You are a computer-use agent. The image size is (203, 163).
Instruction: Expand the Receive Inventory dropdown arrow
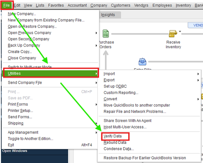[x=180, y=31]
